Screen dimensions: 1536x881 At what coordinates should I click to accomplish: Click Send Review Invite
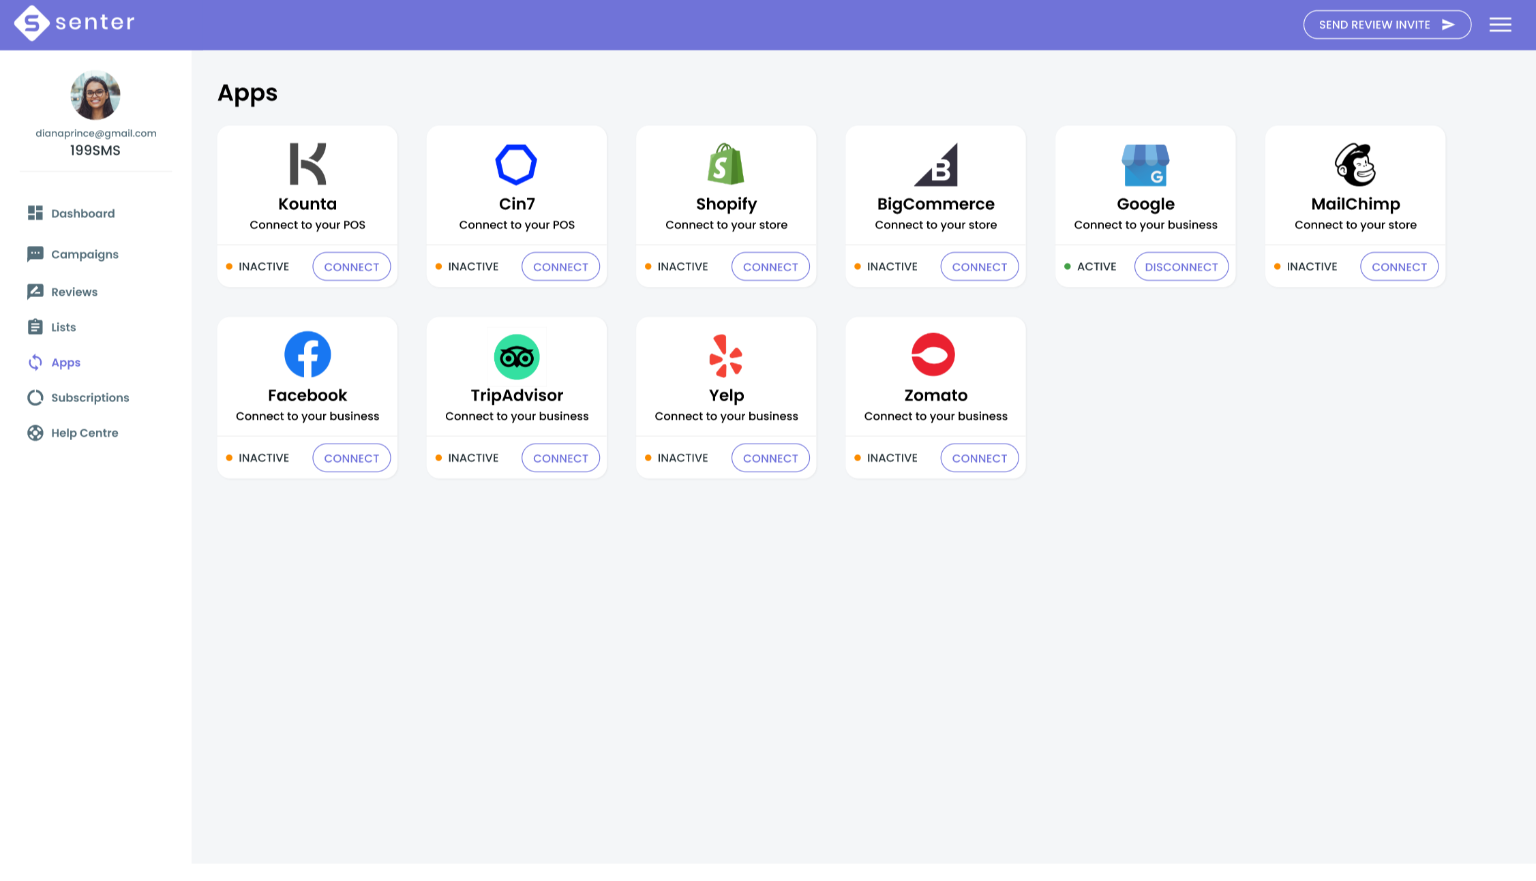coord(1387,24)
